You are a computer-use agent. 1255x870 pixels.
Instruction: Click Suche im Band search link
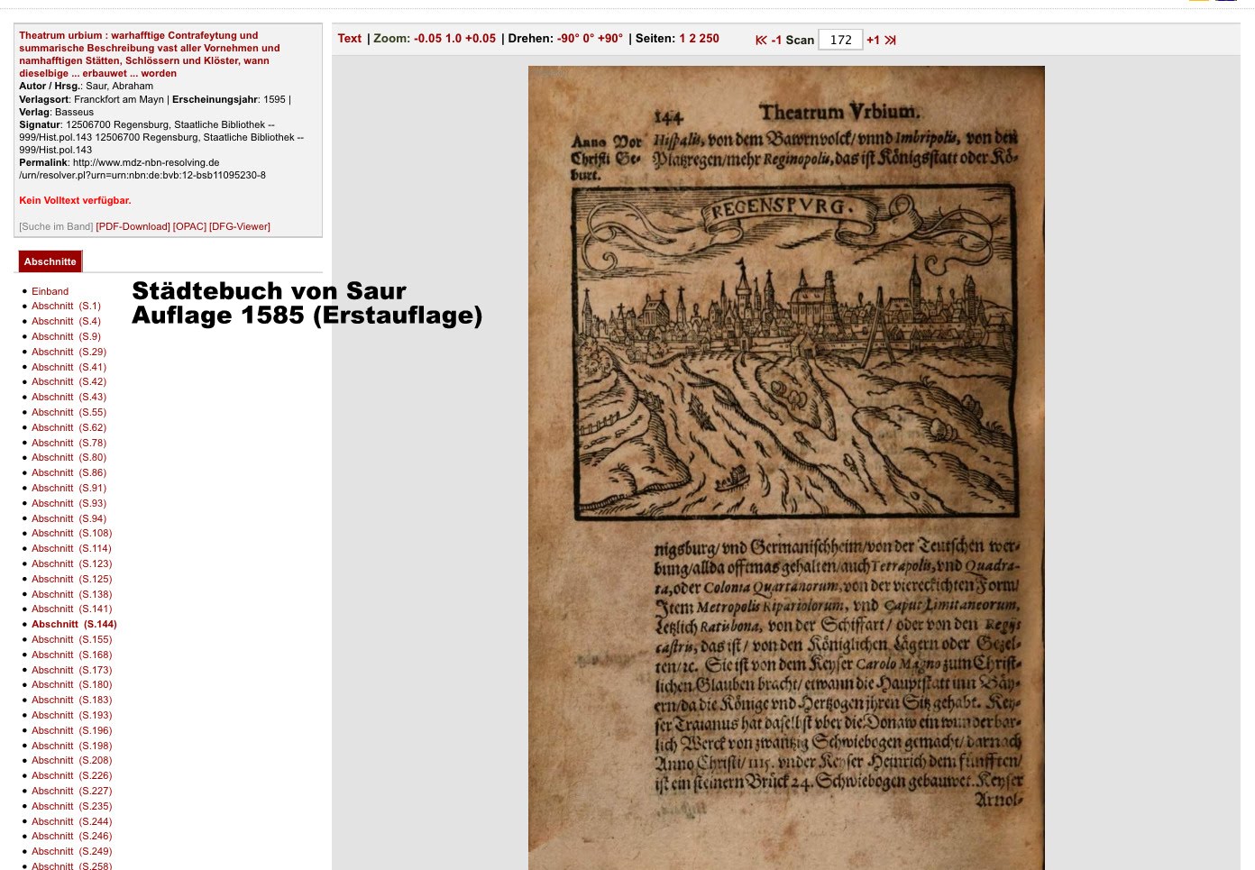[x=56, y=226]
